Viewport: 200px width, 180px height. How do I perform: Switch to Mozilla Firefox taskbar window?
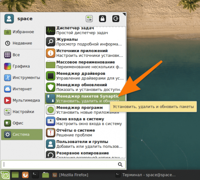pos(70,175)
